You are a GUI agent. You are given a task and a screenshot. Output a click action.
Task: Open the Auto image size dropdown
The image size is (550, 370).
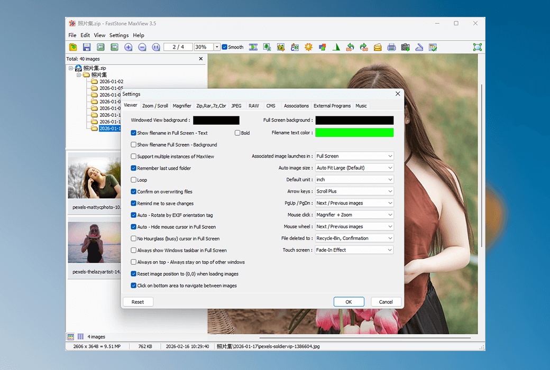tap(354, 168)
